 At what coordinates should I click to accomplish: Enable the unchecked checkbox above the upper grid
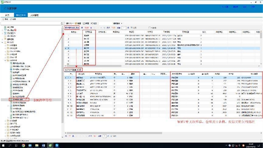pyautogui.click(x=149, y=27)
